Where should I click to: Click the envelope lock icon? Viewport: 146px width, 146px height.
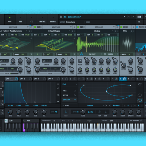coord(58,84)
